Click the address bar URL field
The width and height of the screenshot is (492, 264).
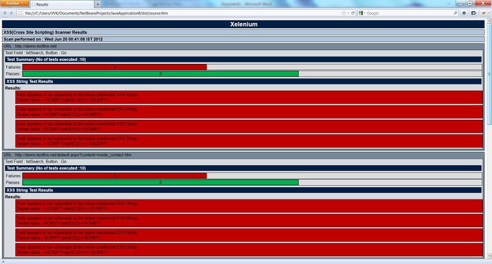[x=184, y=13]
